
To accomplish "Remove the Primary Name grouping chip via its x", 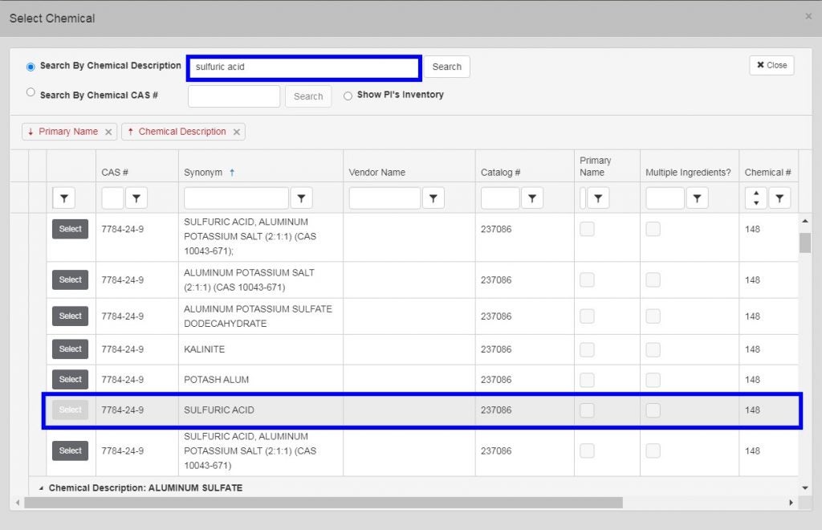I will 108,132.
